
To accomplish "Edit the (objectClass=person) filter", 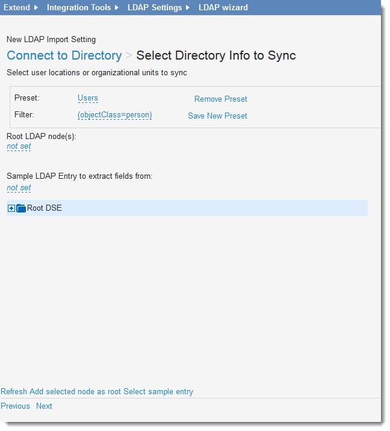I will point(114,114).
